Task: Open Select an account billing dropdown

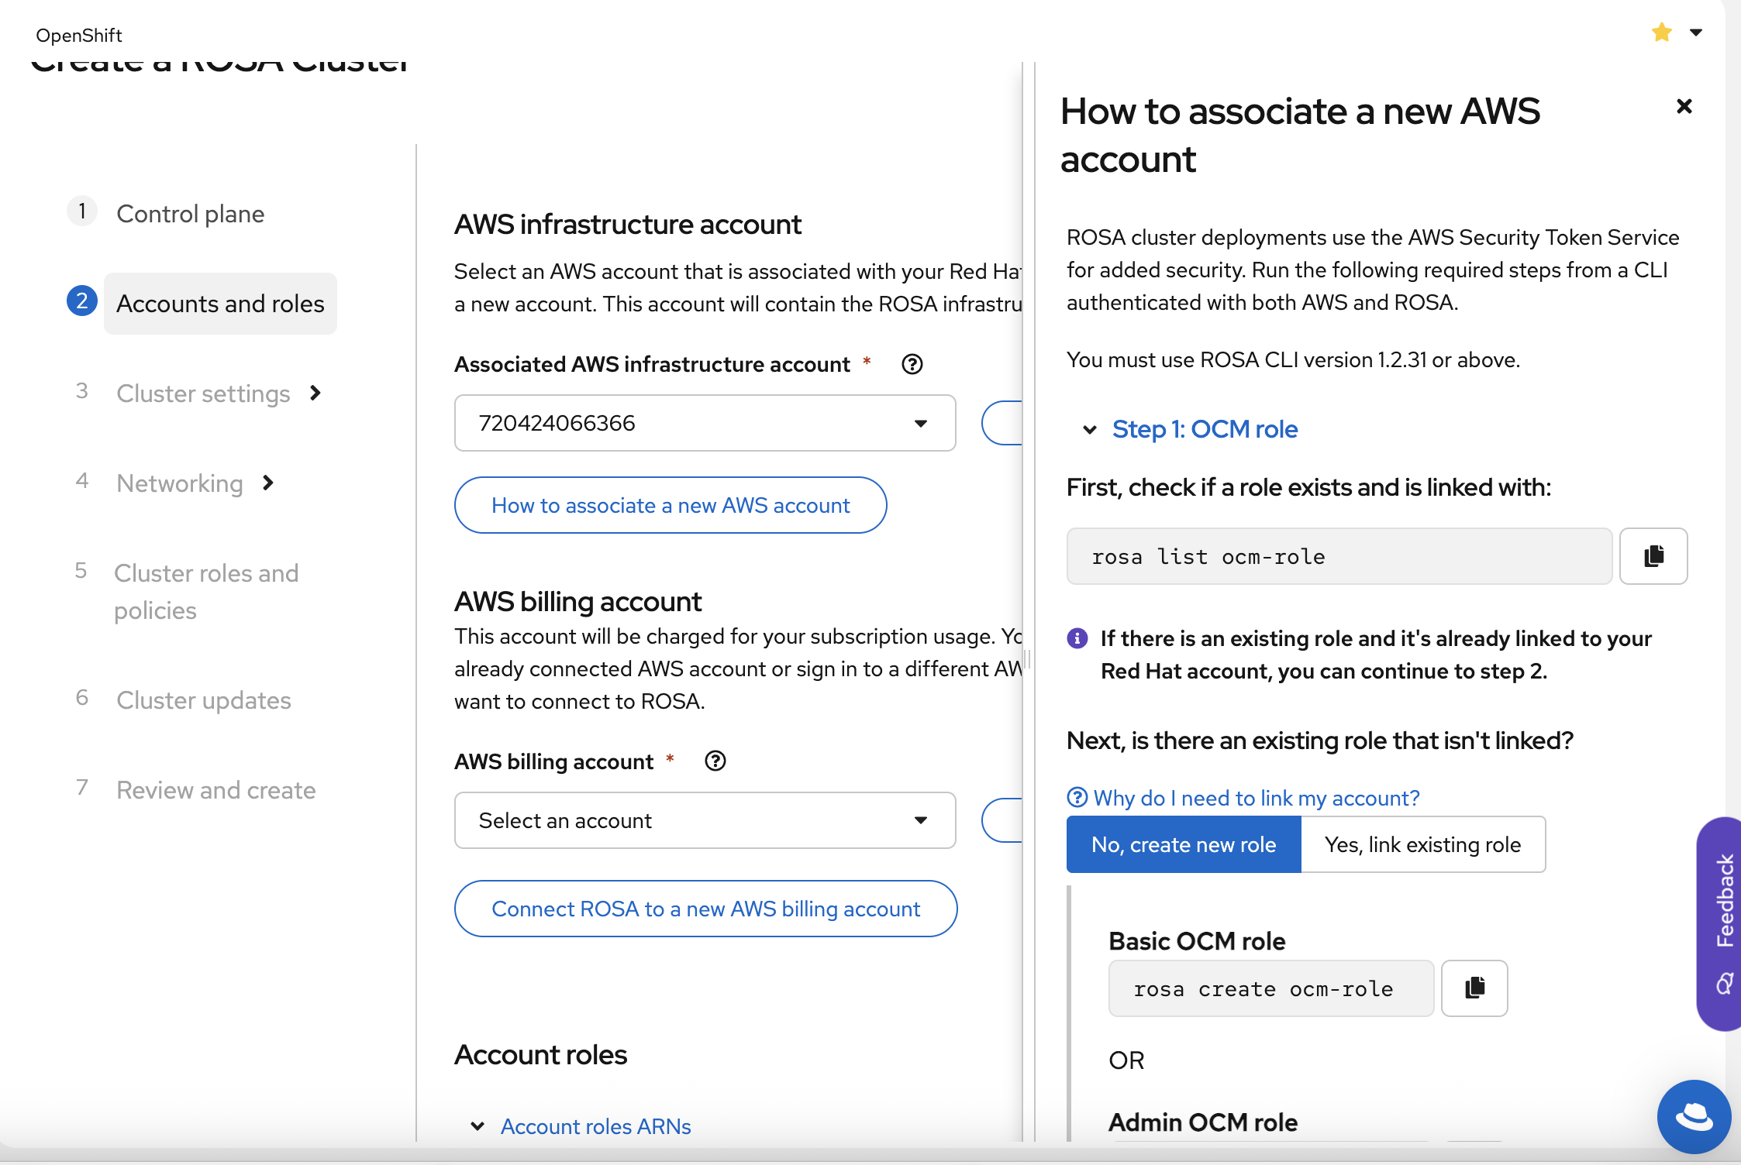Action: click(x=704, y=820)
